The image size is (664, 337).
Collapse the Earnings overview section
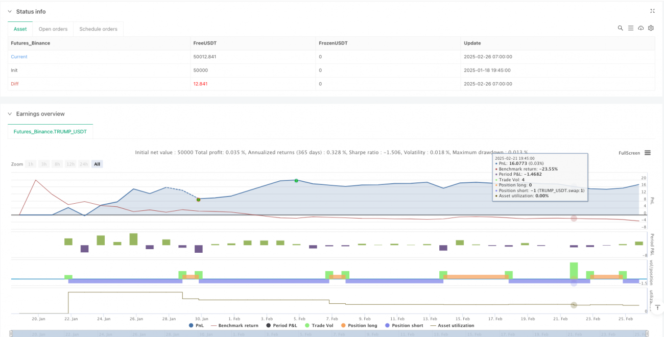click(10, 114)
